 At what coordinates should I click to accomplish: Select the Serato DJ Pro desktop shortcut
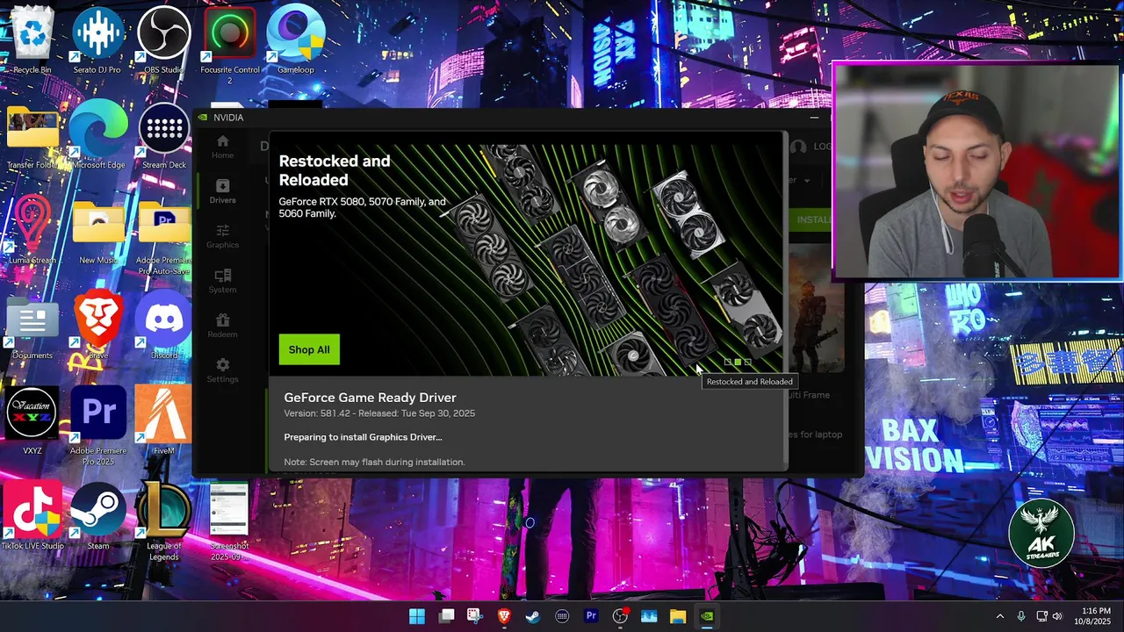[97, 39]
